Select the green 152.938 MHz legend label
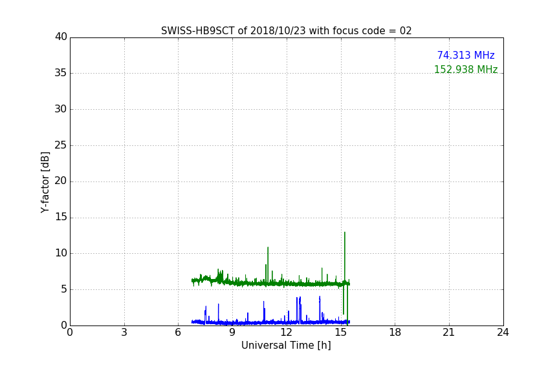 [x=466, y=69]
